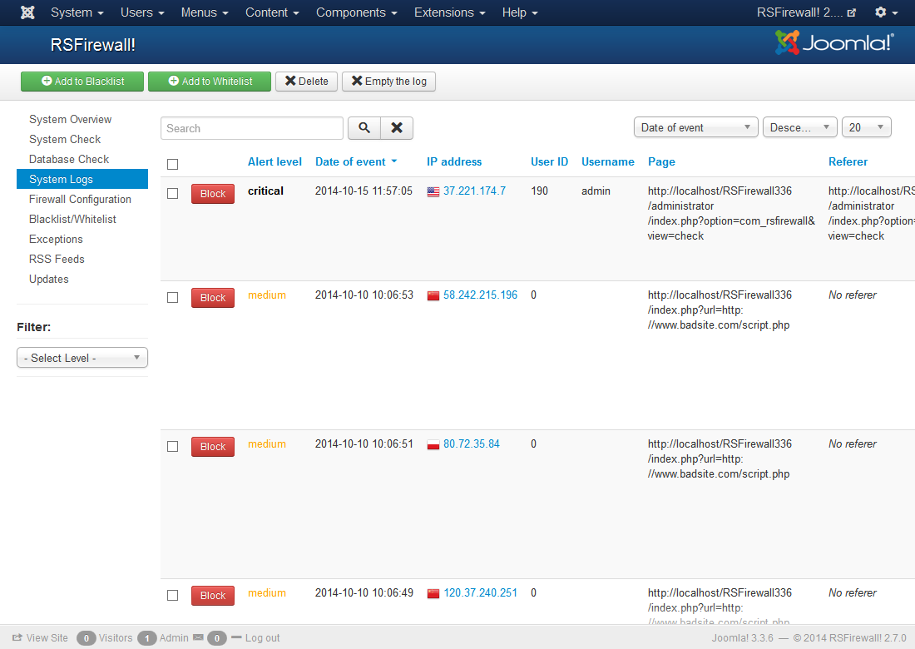Open the Select Level filter dropdown

point(82,358)
